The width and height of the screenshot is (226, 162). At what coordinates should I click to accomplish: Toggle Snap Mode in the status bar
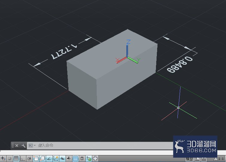coord(10,158)
